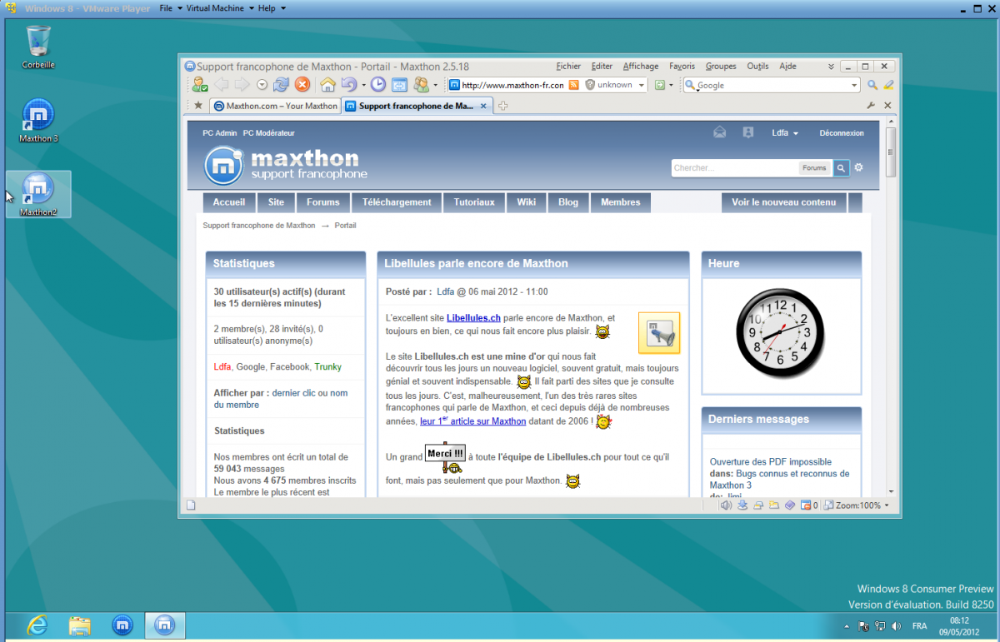Switch to Maxthon.com – Your Maxthon tab
Image resolution: width=1000 pixels, height=642 pixels.
click(x=274, y=106)
